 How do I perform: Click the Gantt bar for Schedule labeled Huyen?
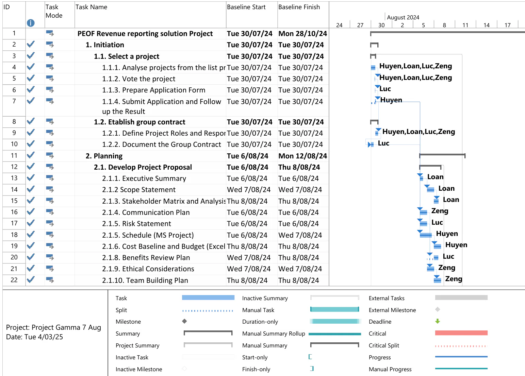pyautogui.click(x=426, y=235)
